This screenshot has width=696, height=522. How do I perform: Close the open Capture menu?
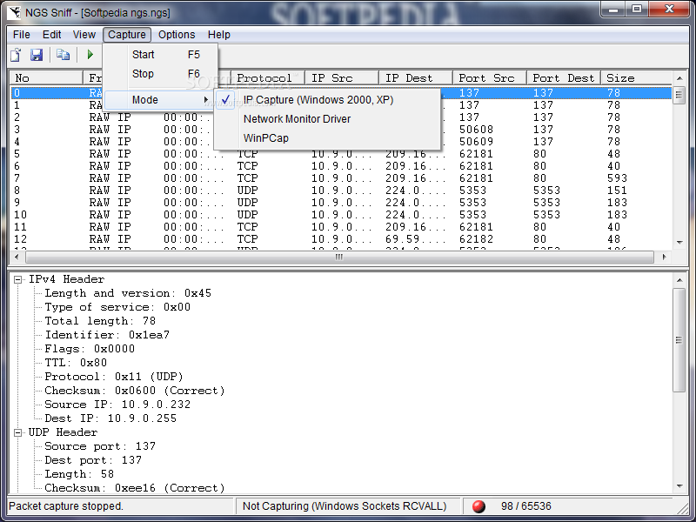(x=127, y=35)
